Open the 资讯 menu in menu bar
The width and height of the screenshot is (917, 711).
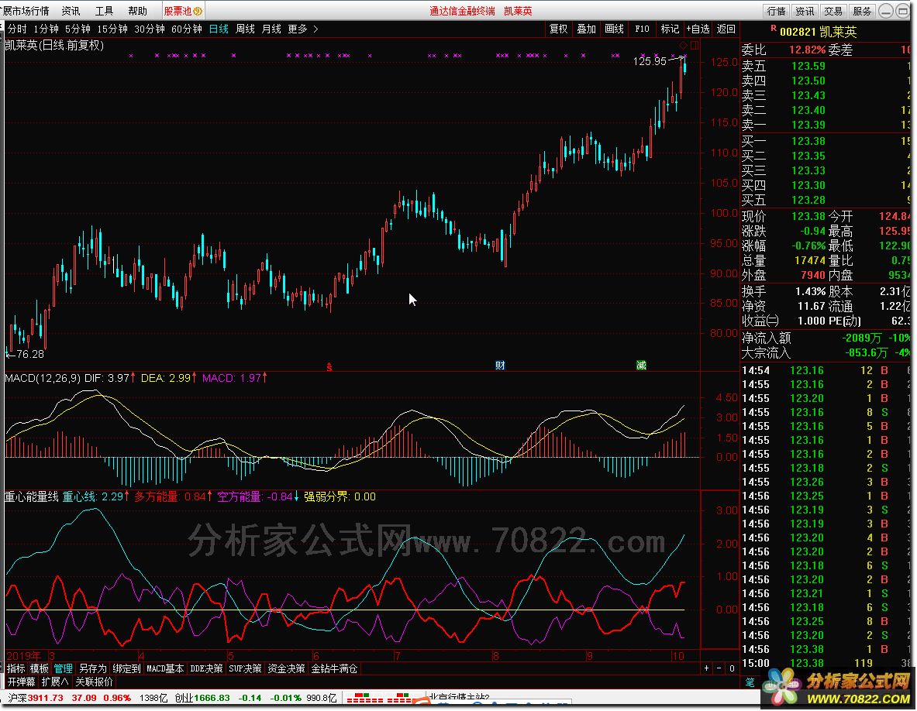[x=71, y=11]
